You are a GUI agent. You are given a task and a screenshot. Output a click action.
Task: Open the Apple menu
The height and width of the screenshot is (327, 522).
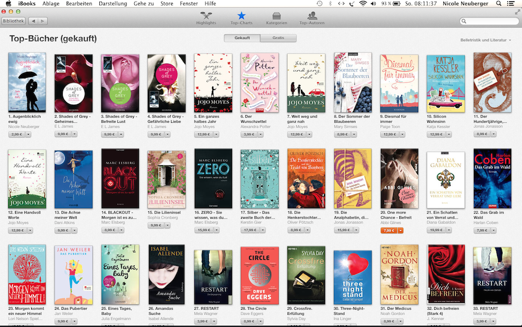tap(9, 3)
